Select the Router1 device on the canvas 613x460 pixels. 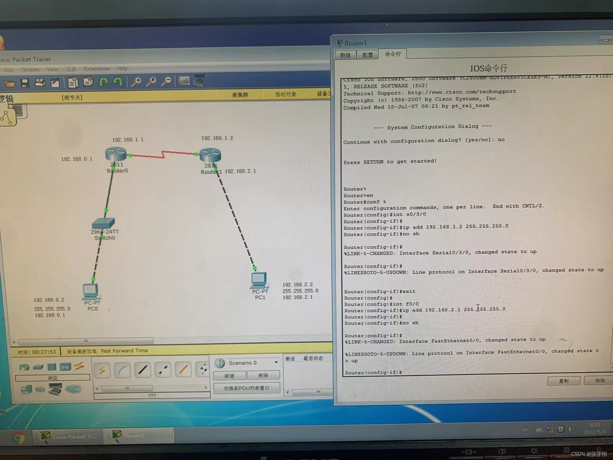click(x=210, y=155)
